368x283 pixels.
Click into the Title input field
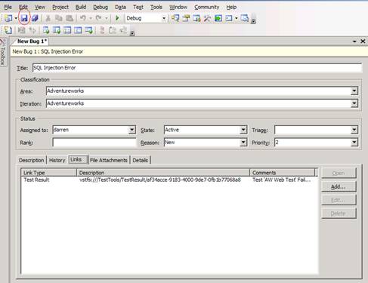(197, 68)
